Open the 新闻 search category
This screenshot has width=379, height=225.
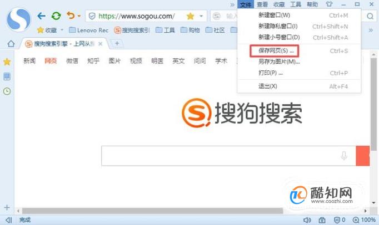tap(29, 61)
